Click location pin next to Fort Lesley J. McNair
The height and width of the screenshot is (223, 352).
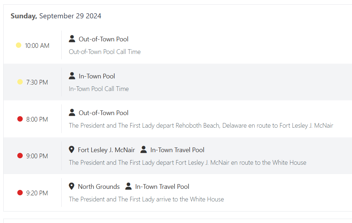[x=71, y=150]
